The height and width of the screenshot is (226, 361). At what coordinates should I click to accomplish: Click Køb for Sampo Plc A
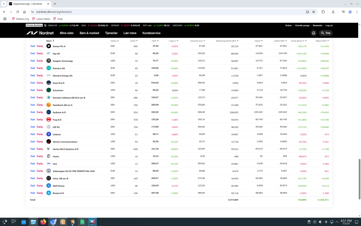click(x=33, y=46)
